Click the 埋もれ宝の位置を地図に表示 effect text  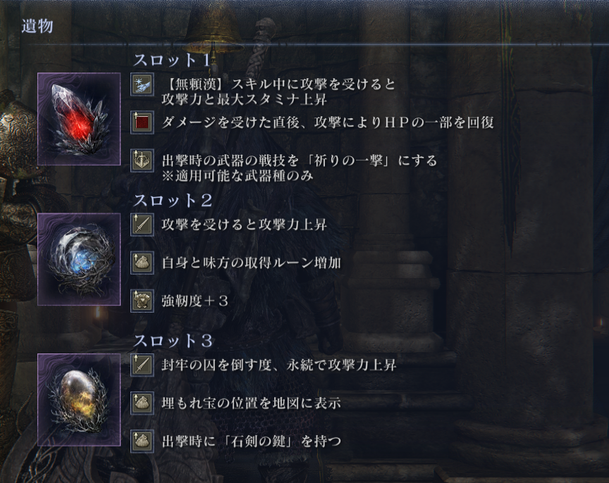pyautogui.click(x=252, y=403)
